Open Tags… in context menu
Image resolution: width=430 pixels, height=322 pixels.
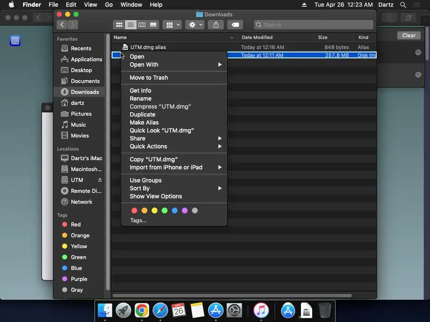click(x=138, y=221)
